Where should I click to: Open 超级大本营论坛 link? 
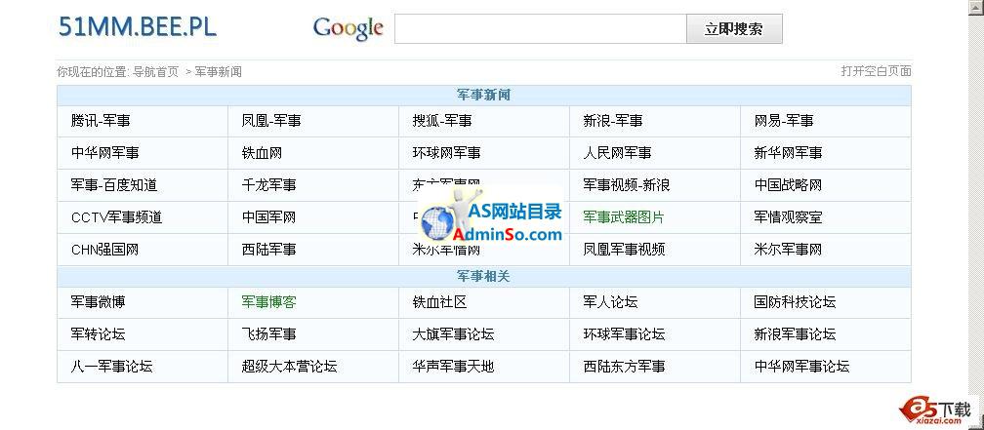(289, 367)
